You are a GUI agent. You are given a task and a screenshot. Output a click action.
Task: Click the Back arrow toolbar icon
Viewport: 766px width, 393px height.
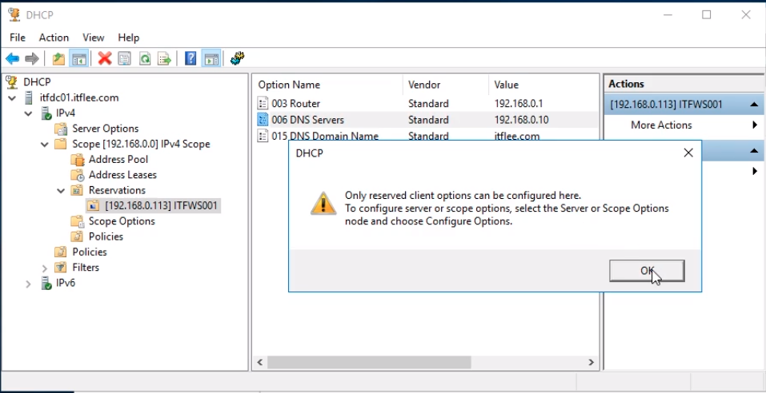pyautogui.click(x=12, y=59)
